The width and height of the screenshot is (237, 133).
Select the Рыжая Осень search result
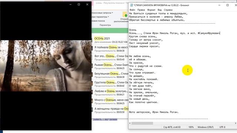[110, 66]
